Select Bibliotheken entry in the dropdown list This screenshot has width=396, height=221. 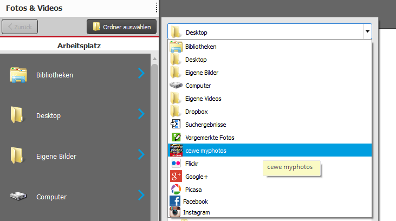270,47
